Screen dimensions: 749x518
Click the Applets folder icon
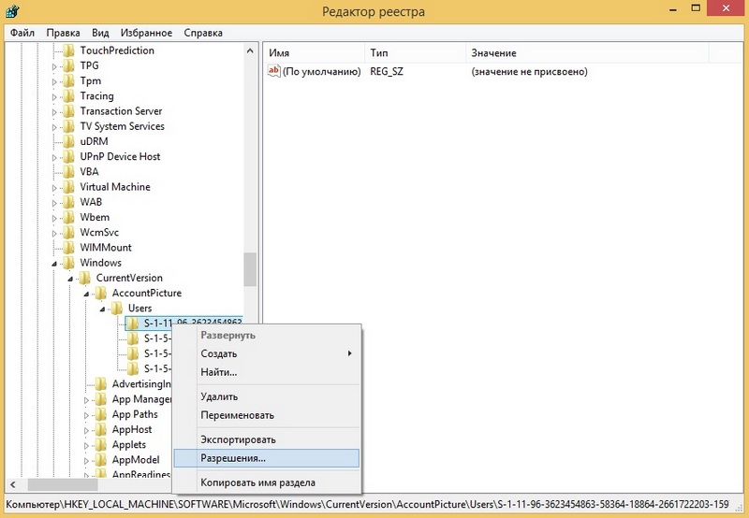[101, 444]
